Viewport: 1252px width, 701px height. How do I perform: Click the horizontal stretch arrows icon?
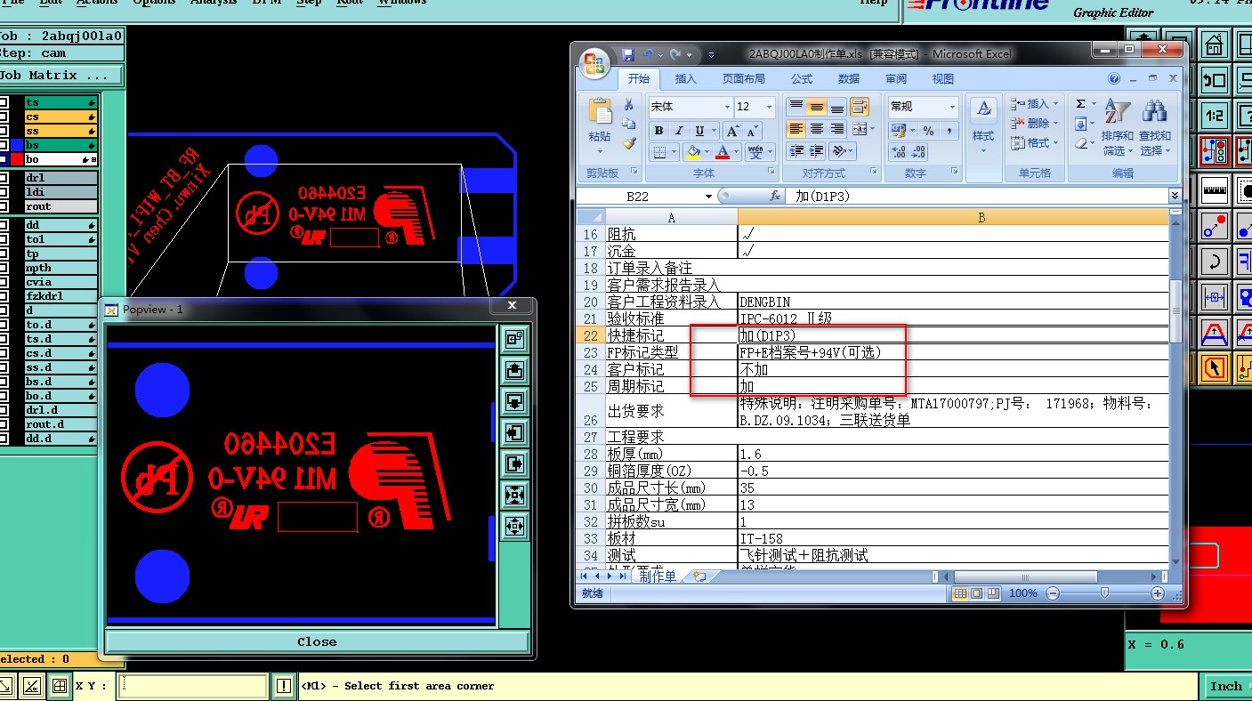1215,296
